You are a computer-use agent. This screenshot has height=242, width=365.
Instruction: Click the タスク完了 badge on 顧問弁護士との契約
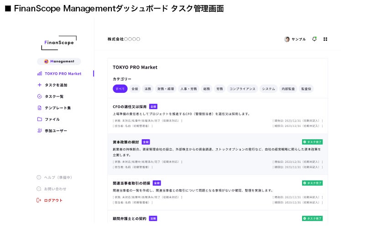[313, 218]
